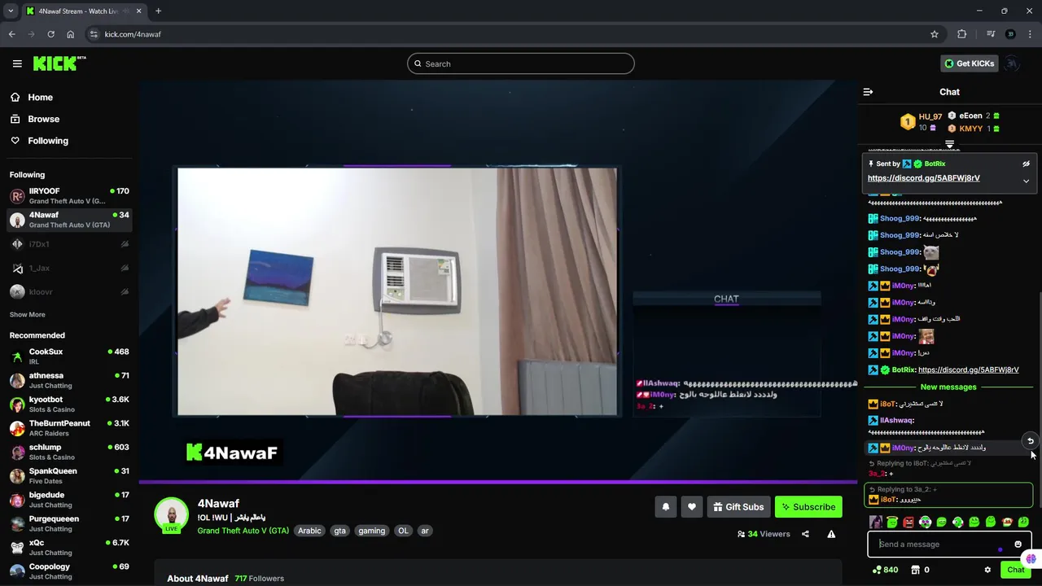Open CookSux recommended channel
1042x586 pixels.
tap(69, 356)
